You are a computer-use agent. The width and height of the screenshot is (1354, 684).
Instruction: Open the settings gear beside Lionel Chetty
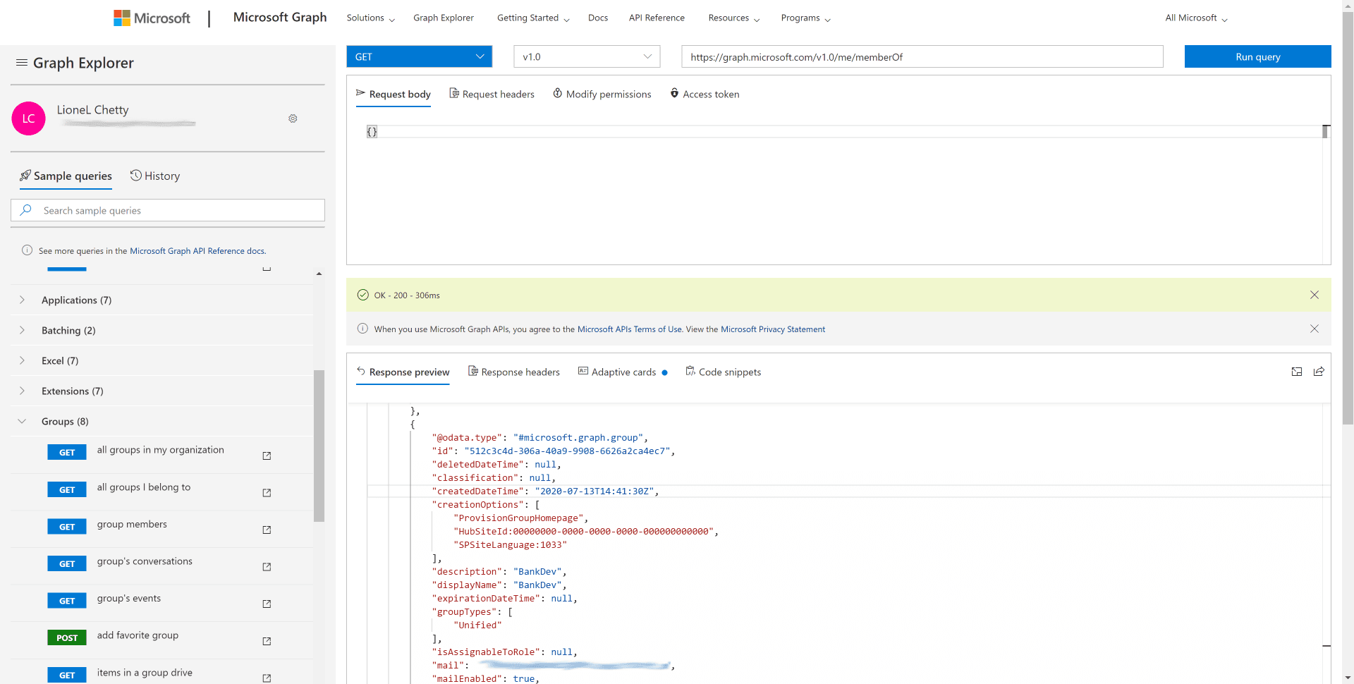[293, 118]
